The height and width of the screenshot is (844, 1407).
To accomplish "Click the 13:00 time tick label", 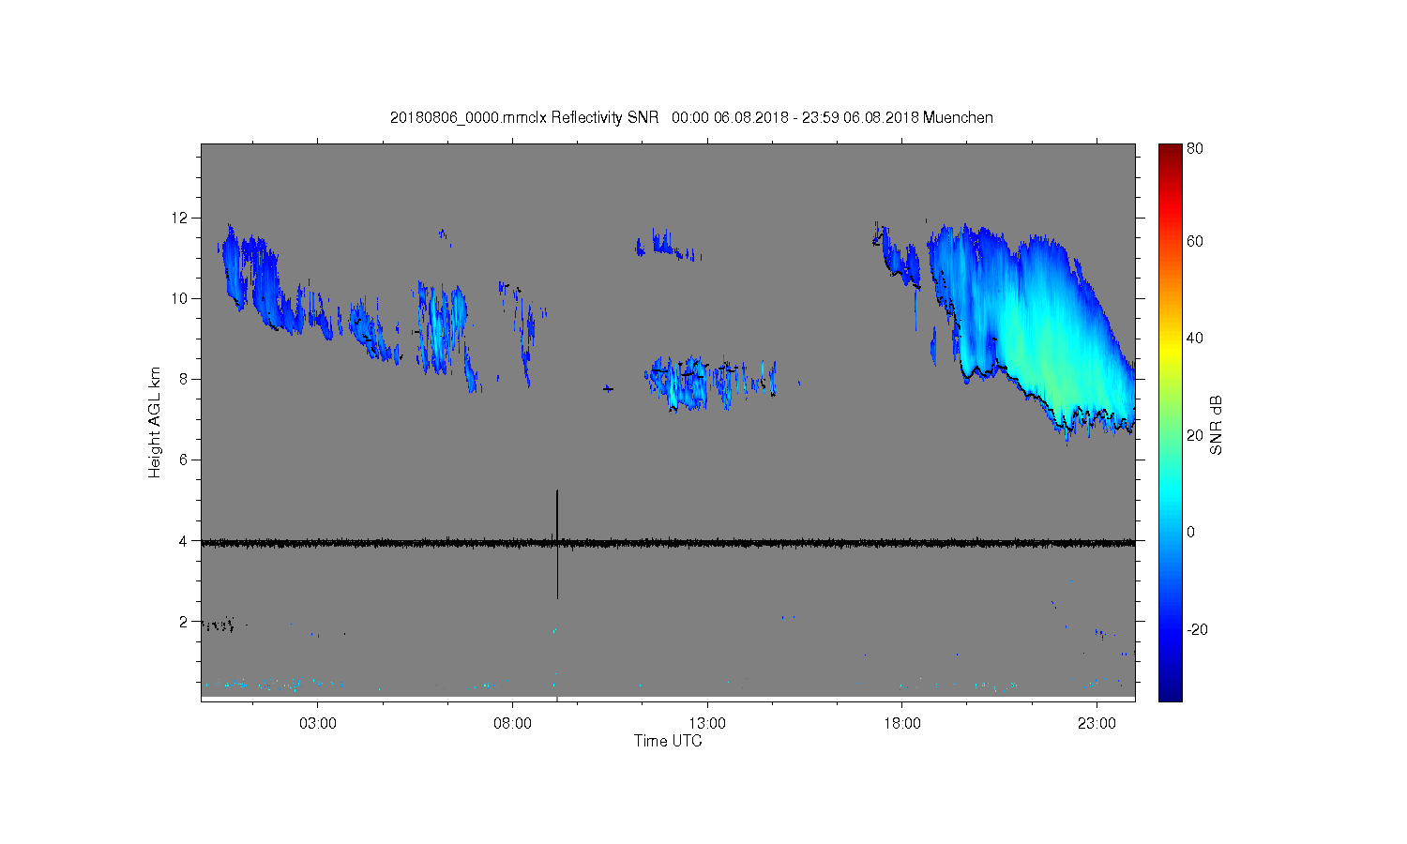I will pyautogui.click(x=707, y=724).
